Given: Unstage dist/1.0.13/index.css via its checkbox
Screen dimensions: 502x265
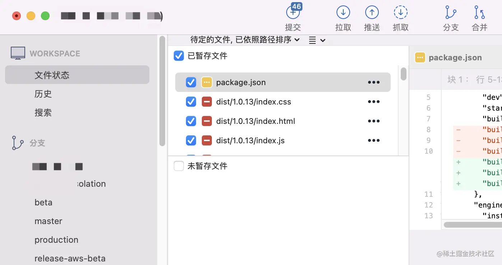Looking at the screenshot, I should (x=191, y=102).
